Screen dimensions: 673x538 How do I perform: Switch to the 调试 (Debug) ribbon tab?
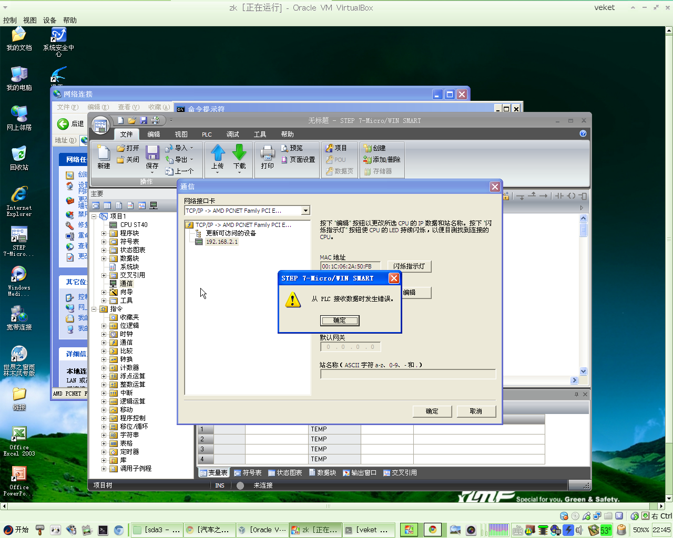232,134
